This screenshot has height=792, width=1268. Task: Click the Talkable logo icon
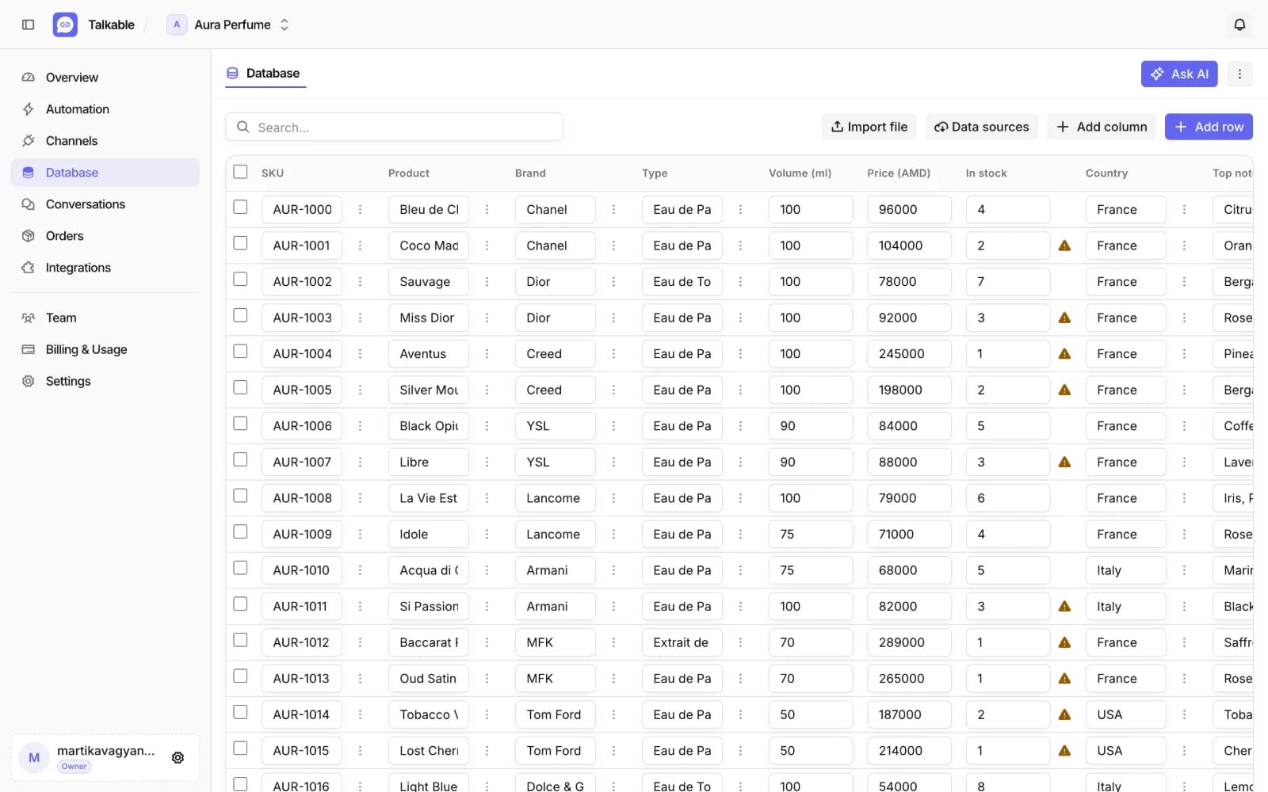(x=65, y=25)
